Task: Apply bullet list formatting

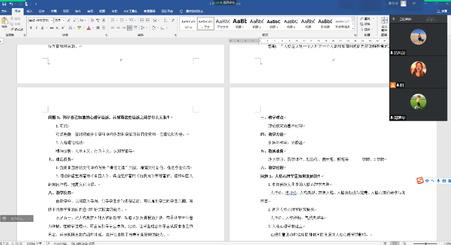Action: click(112, 20)
